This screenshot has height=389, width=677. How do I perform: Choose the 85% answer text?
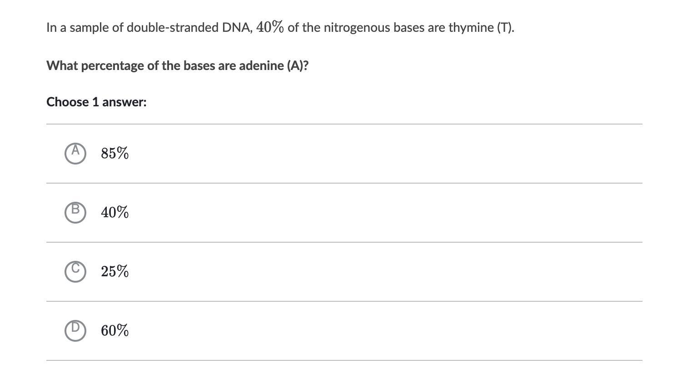(x=115, y=153)
